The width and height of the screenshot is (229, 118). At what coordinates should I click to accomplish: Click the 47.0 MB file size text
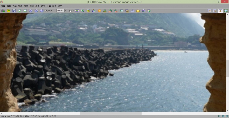click(x=34, y=116)
